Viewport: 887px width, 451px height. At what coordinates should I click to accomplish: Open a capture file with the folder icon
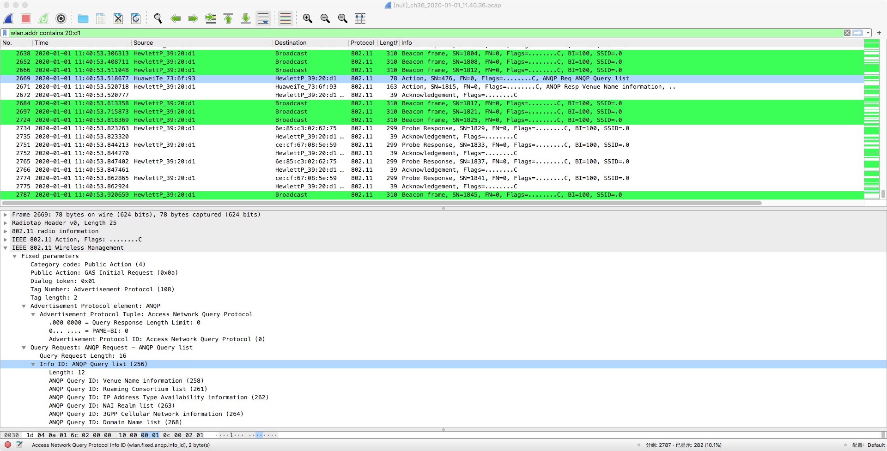pos(83,18)
